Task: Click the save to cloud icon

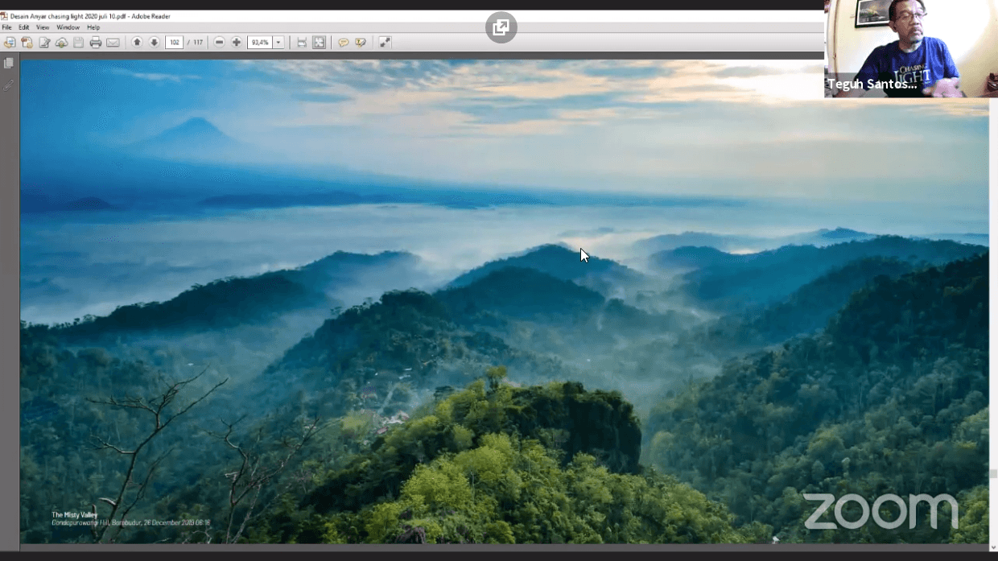Action: (61, 43)
